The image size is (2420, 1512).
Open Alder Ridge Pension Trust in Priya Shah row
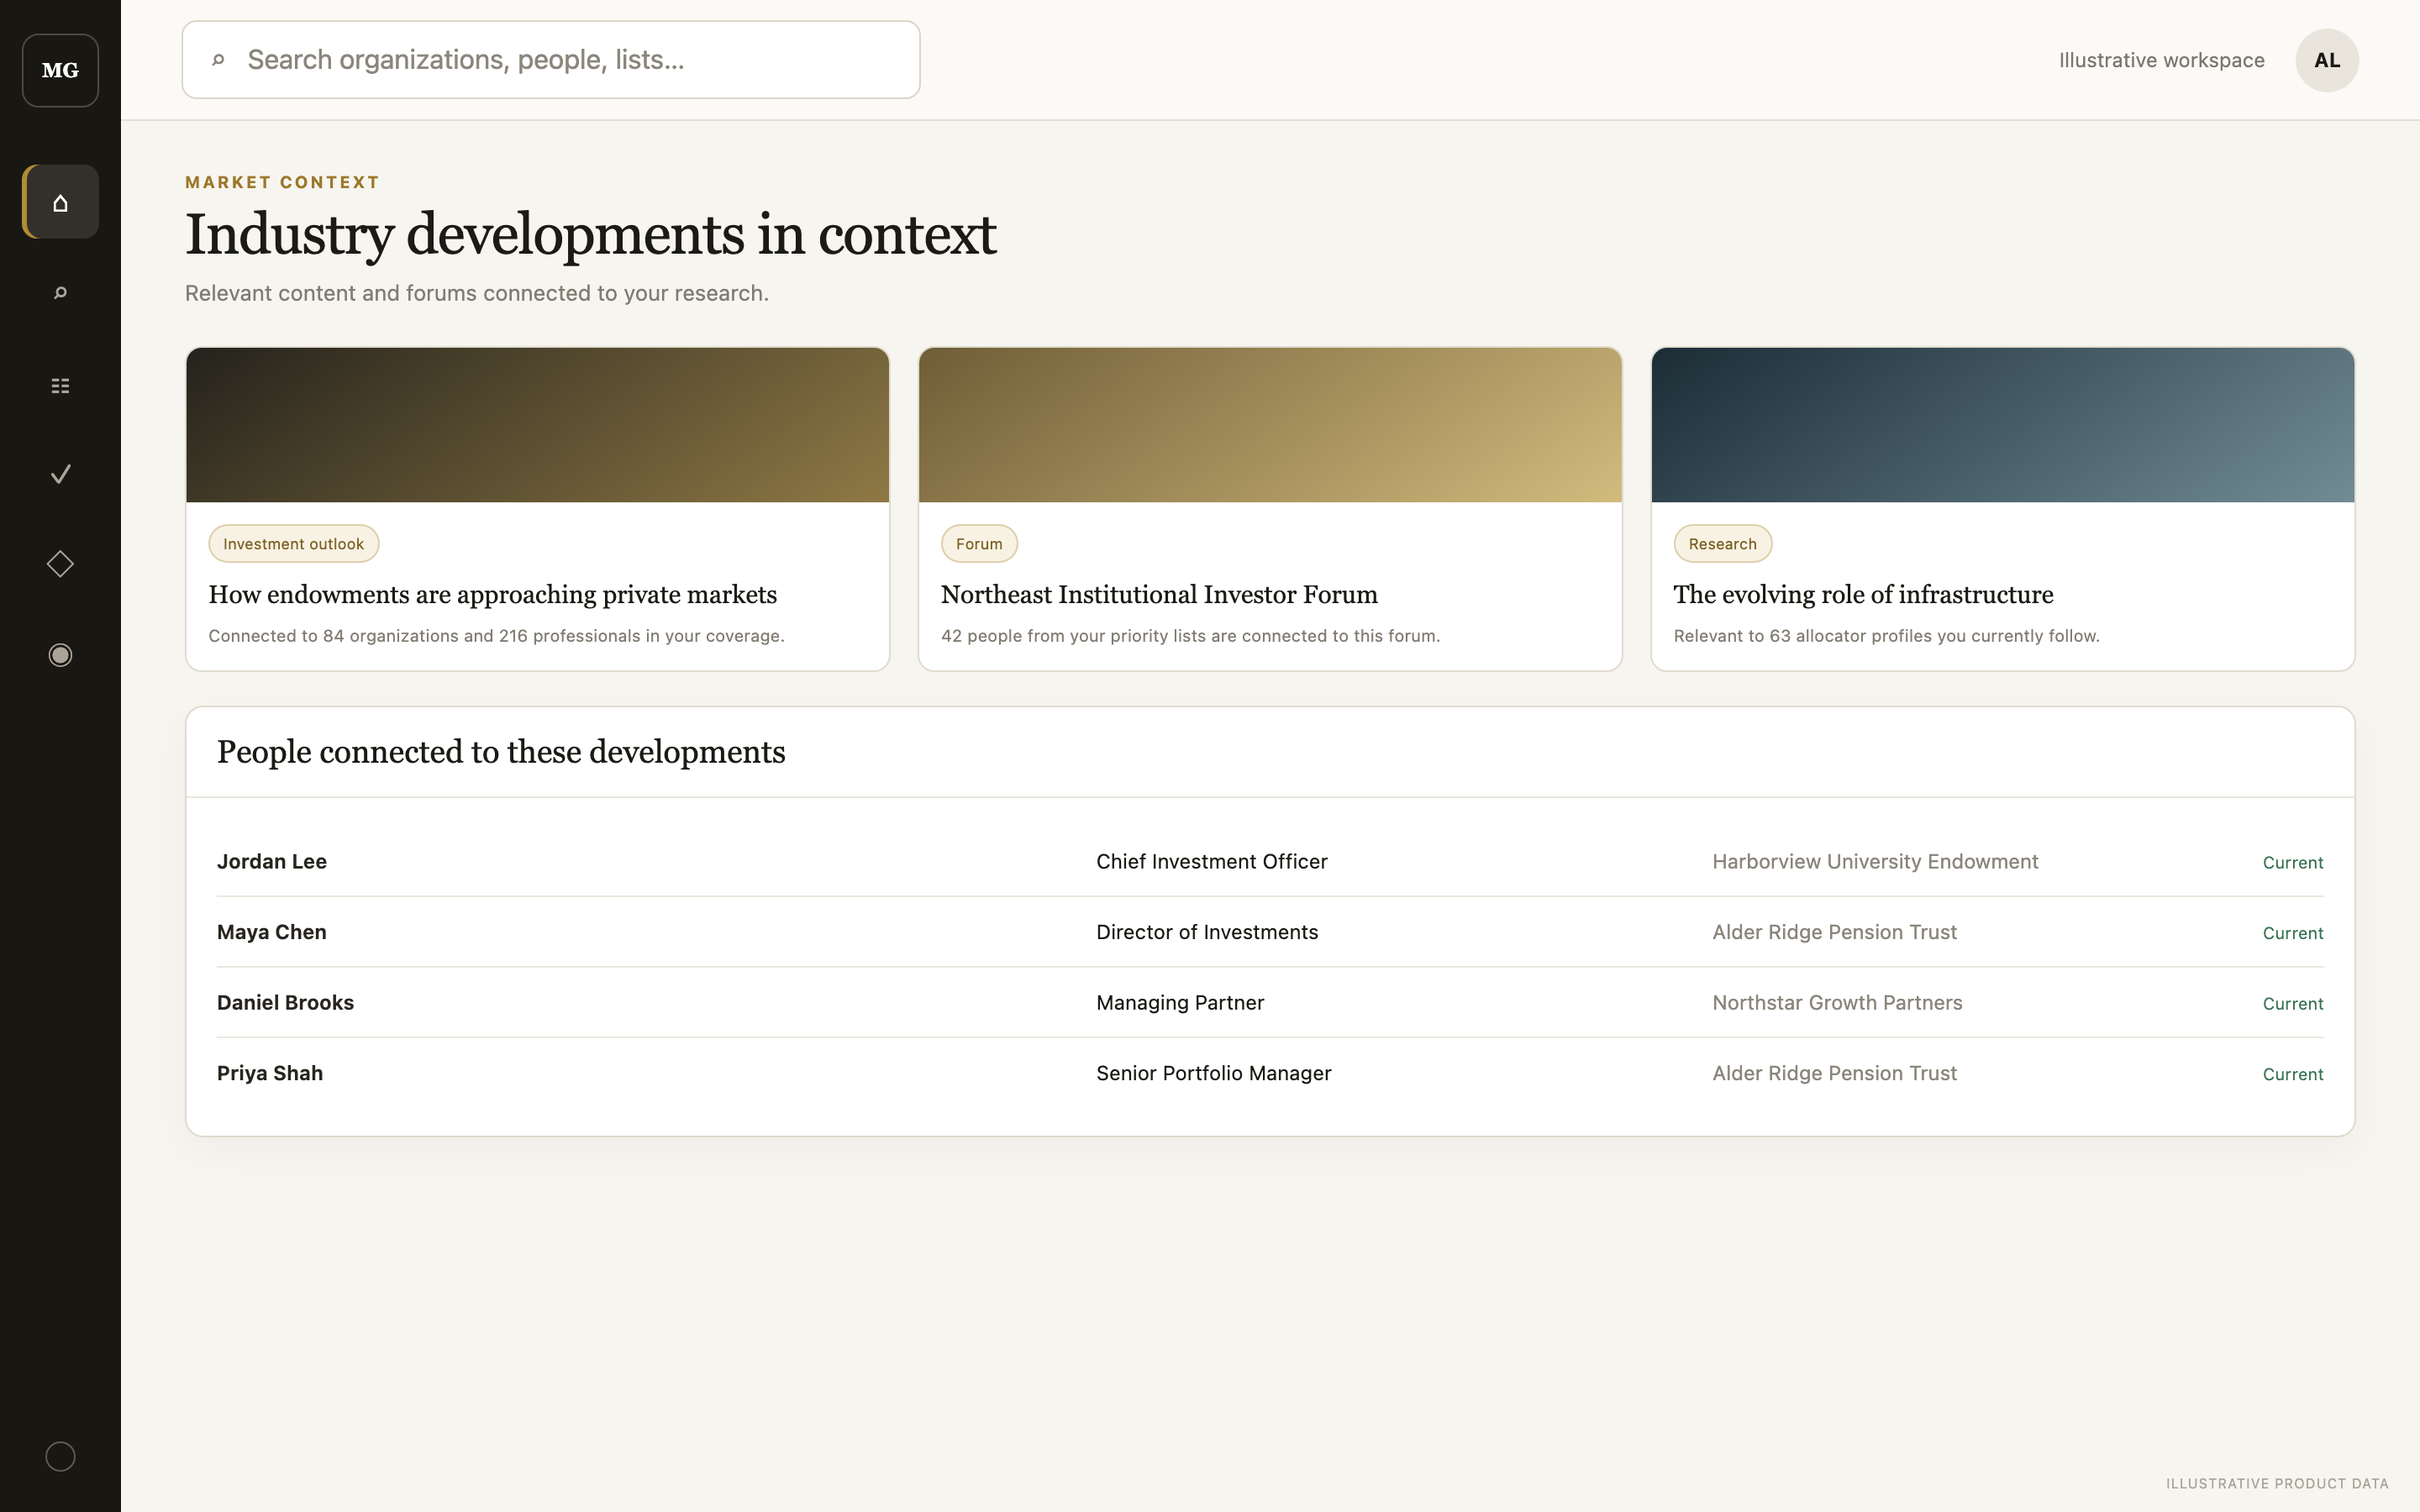1834,1073
